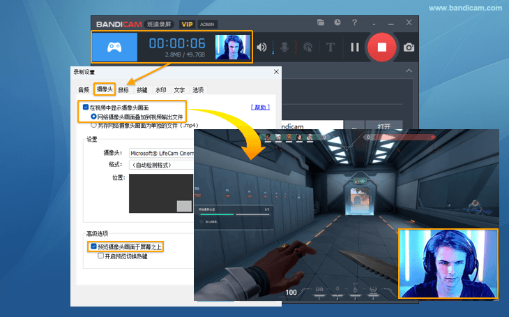509x317 pixels.
Task: Select the game recording mode gamepad icon
Action: pyautogui.click(x=114, y=47)
